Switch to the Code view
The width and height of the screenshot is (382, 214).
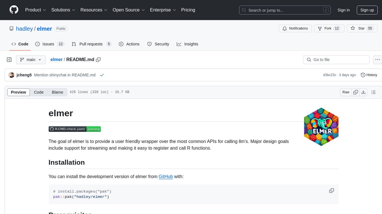(39, 92)
